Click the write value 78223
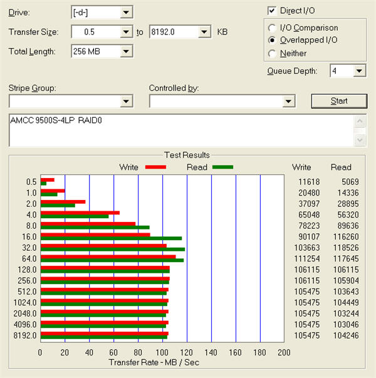The image size is (376, 378). [x=309, y=226]
